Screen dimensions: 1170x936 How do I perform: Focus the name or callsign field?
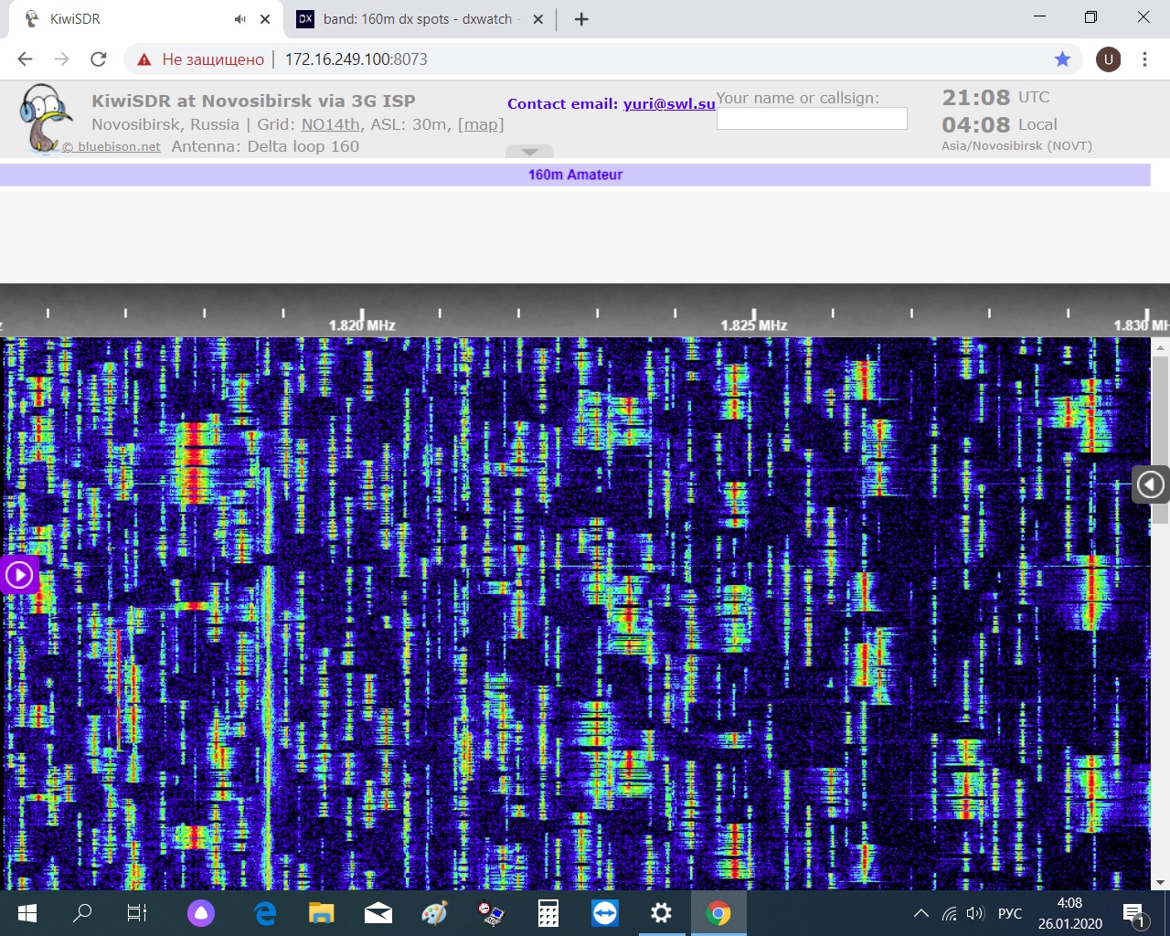click(x=812, y=119)
